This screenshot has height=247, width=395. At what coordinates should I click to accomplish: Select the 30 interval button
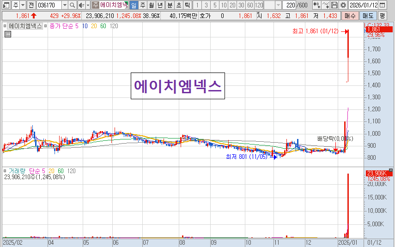tap(241, 5)
